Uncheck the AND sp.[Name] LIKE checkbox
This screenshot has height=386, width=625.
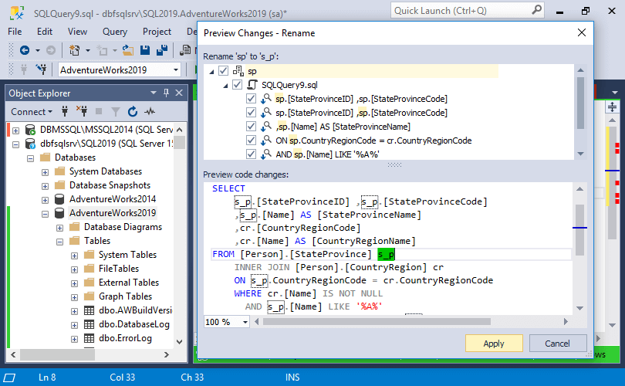[x=251, y=154]
